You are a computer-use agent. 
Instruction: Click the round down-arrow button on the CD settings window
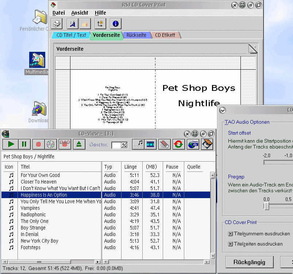[222, 110]
